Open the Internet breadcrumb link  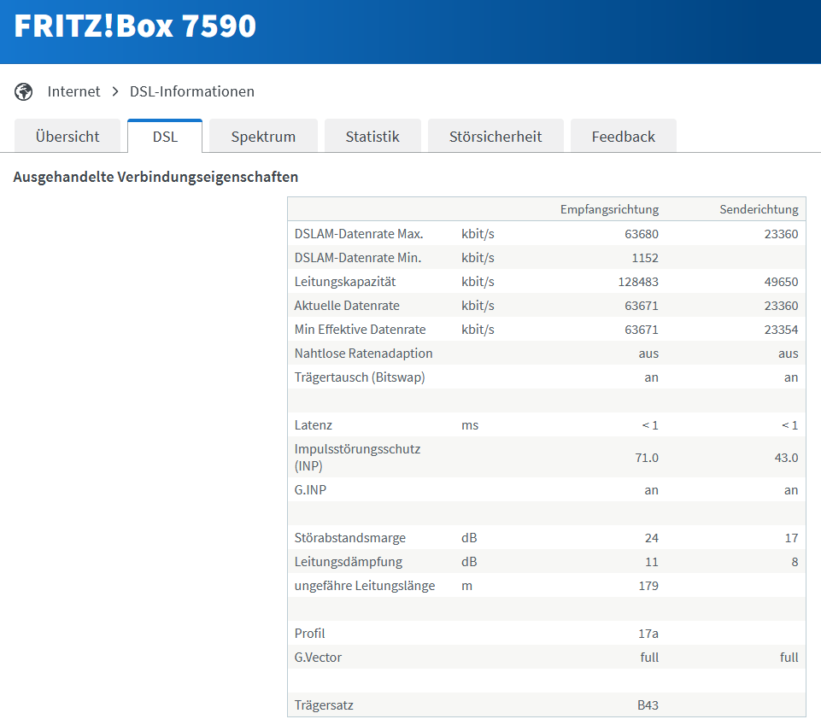click(73, 91)
